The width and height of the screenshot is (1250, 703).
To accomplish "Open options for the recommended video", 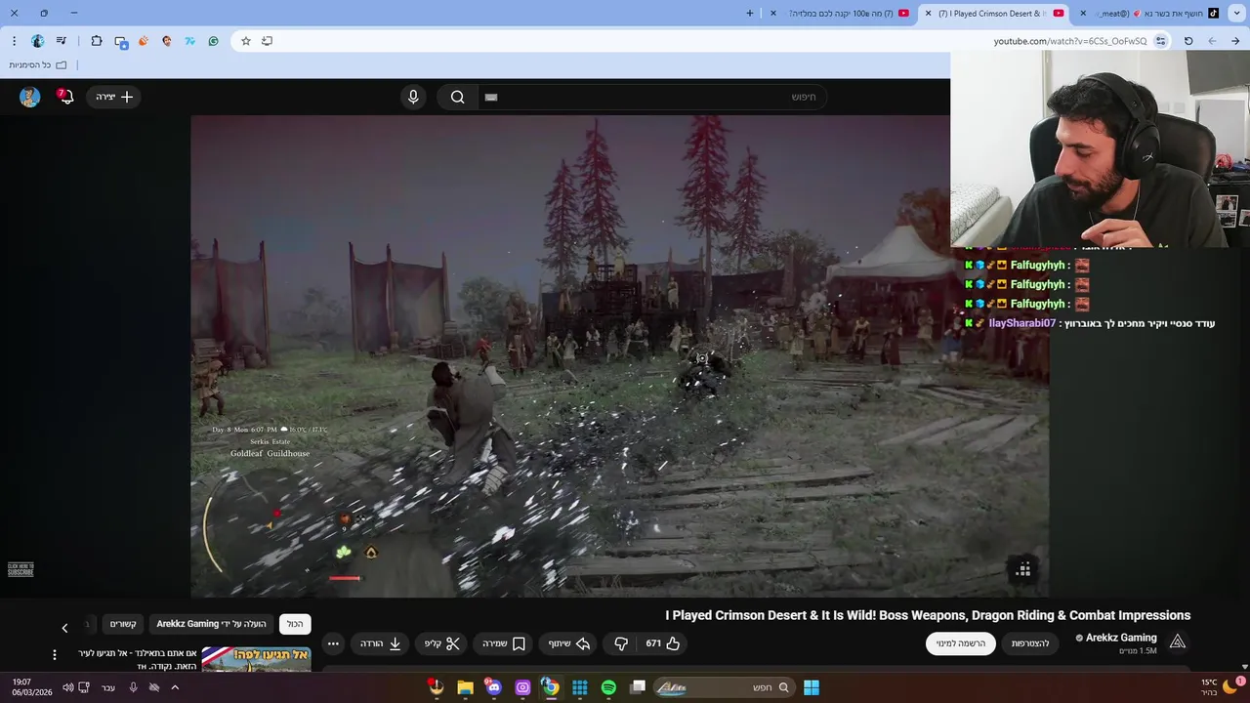I will [54, 654].
